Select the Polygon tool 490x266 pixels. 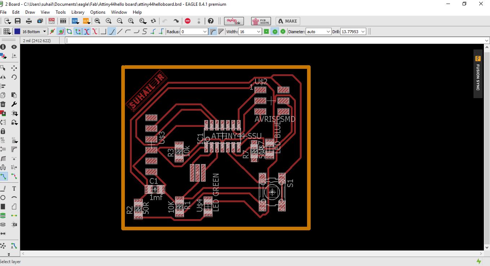pos(14,207)
